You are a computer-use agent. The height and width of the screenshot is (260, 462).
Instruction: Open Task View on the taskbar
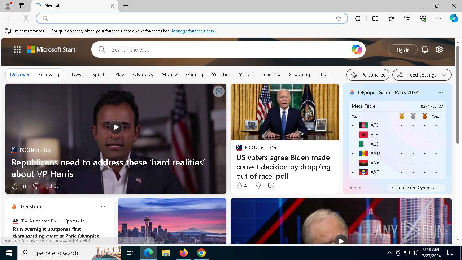click(x=130, y=253)
